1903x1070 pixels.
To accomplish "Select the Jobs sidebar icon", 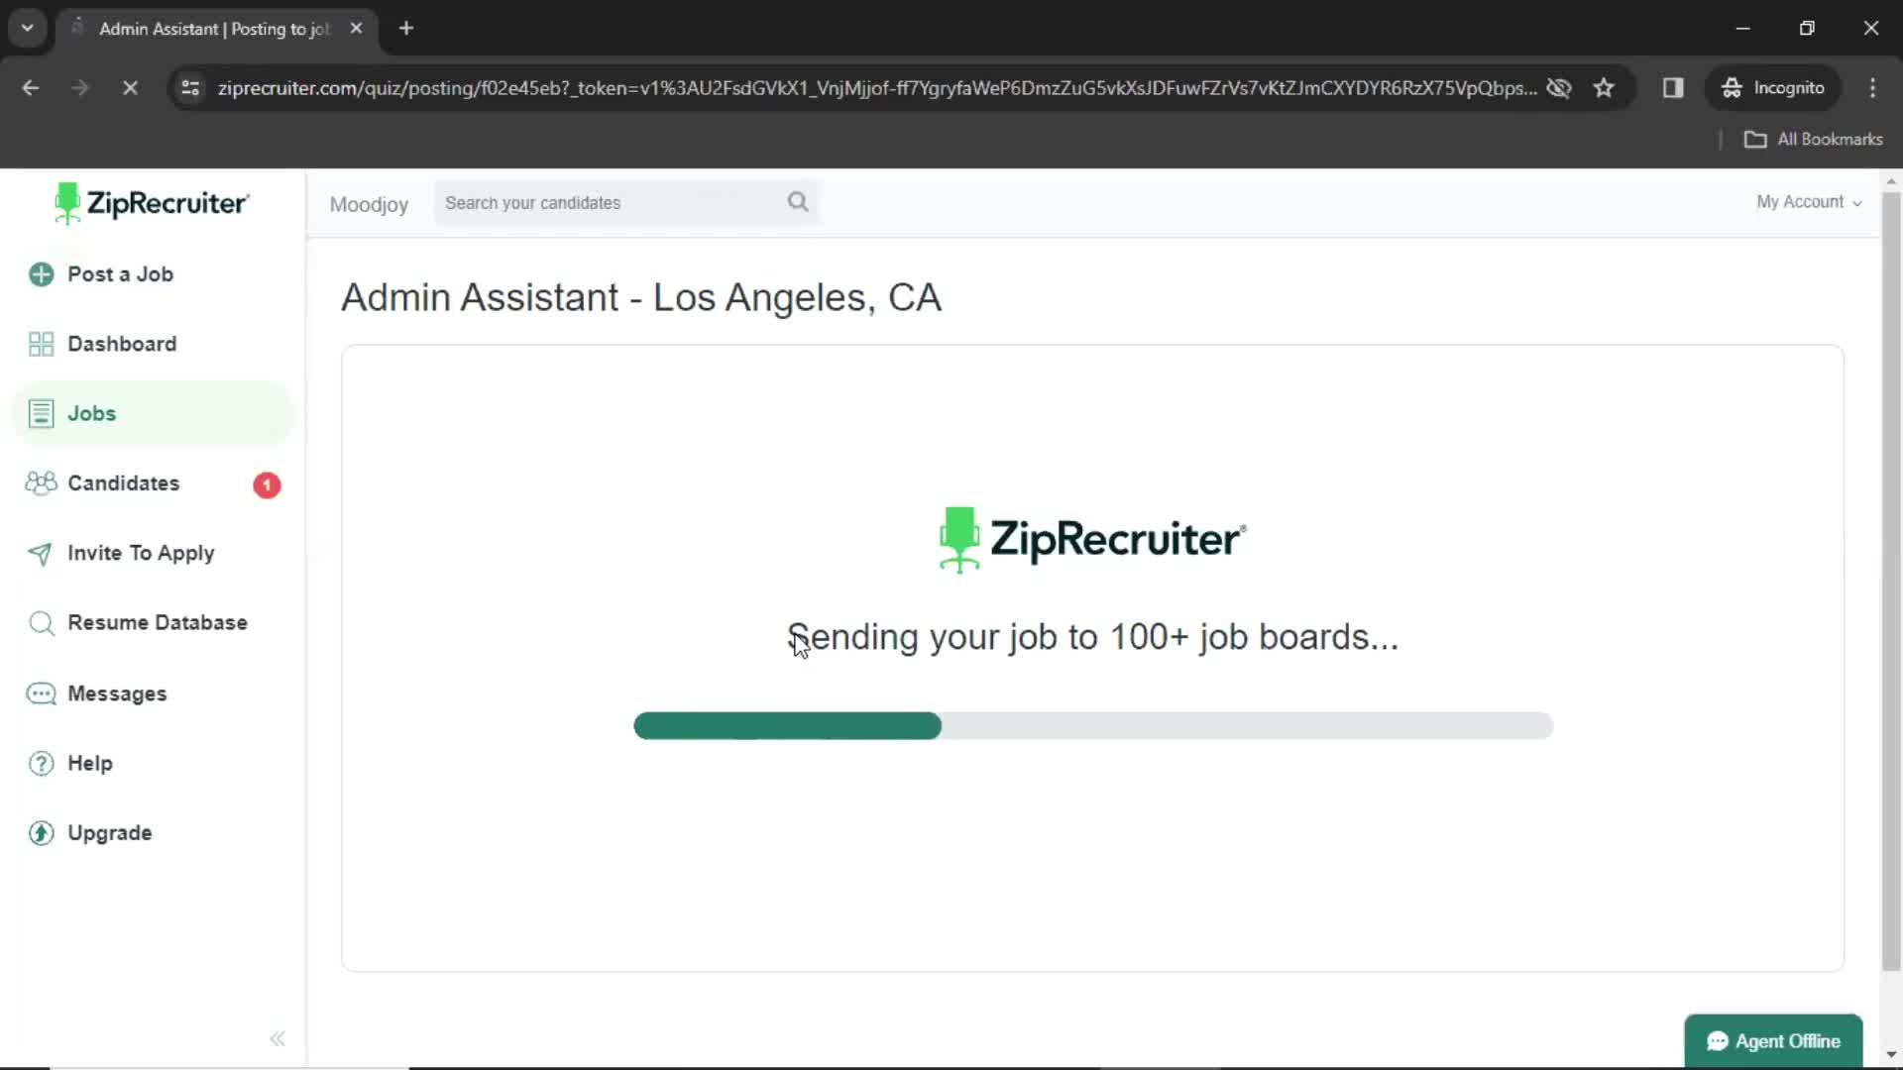I will (x=44, y=413).
